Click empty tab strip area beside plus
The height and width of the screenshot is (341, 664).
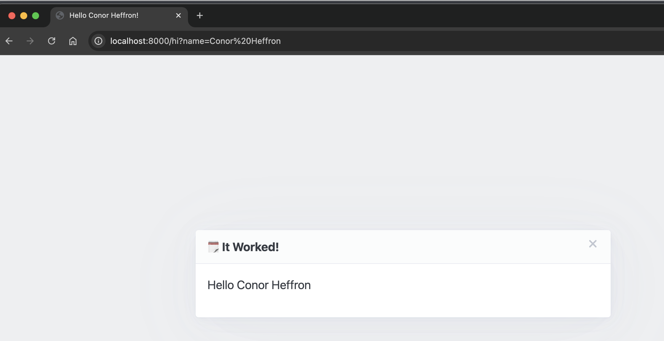pyautogui.click(x=415, y=15)
